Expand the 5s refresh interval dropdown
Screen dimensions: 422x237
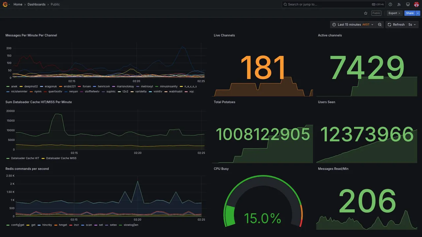click(x=412, y=25)
